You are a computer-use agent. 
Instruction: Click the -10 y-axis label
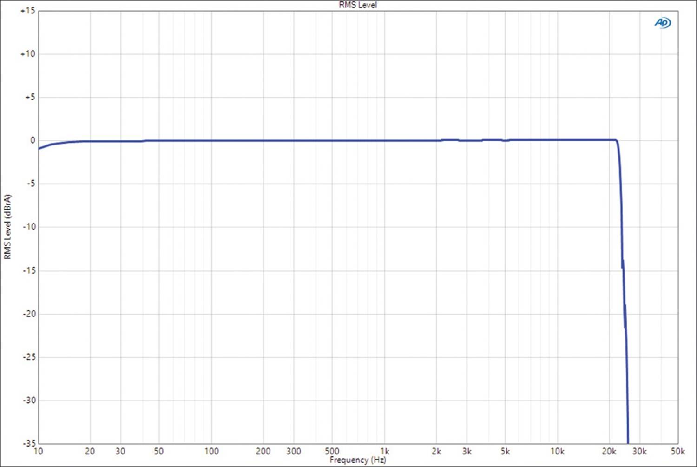[x=29, y=227]
